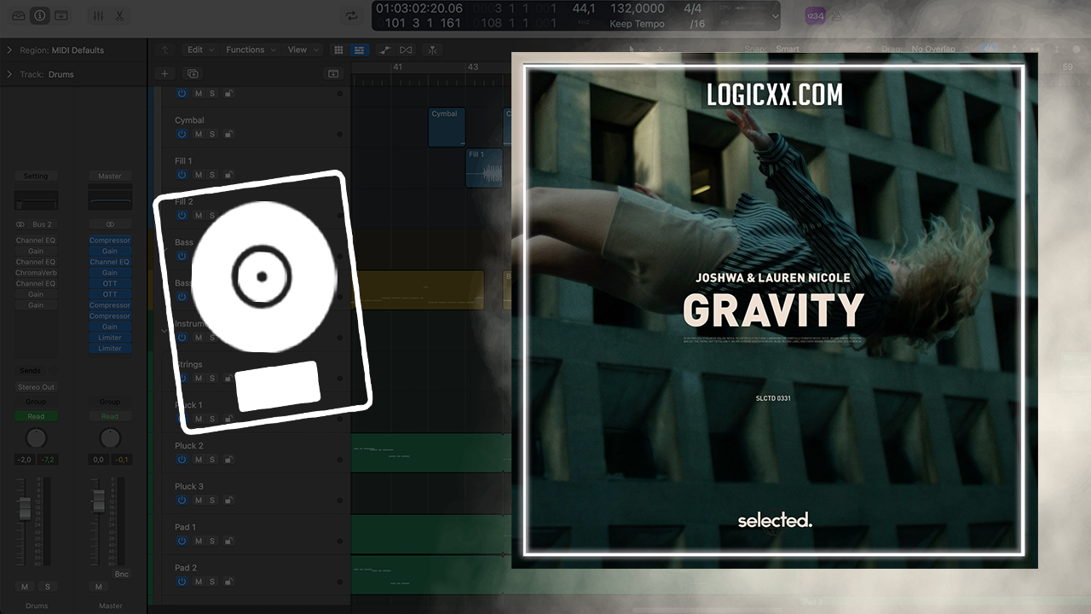1091x614 pixels.
Task: Add a new track with plus button
Action: [165, 73]
